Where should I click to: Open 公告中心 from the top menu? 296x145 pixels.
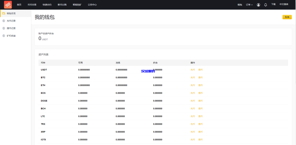click(92, 5)
